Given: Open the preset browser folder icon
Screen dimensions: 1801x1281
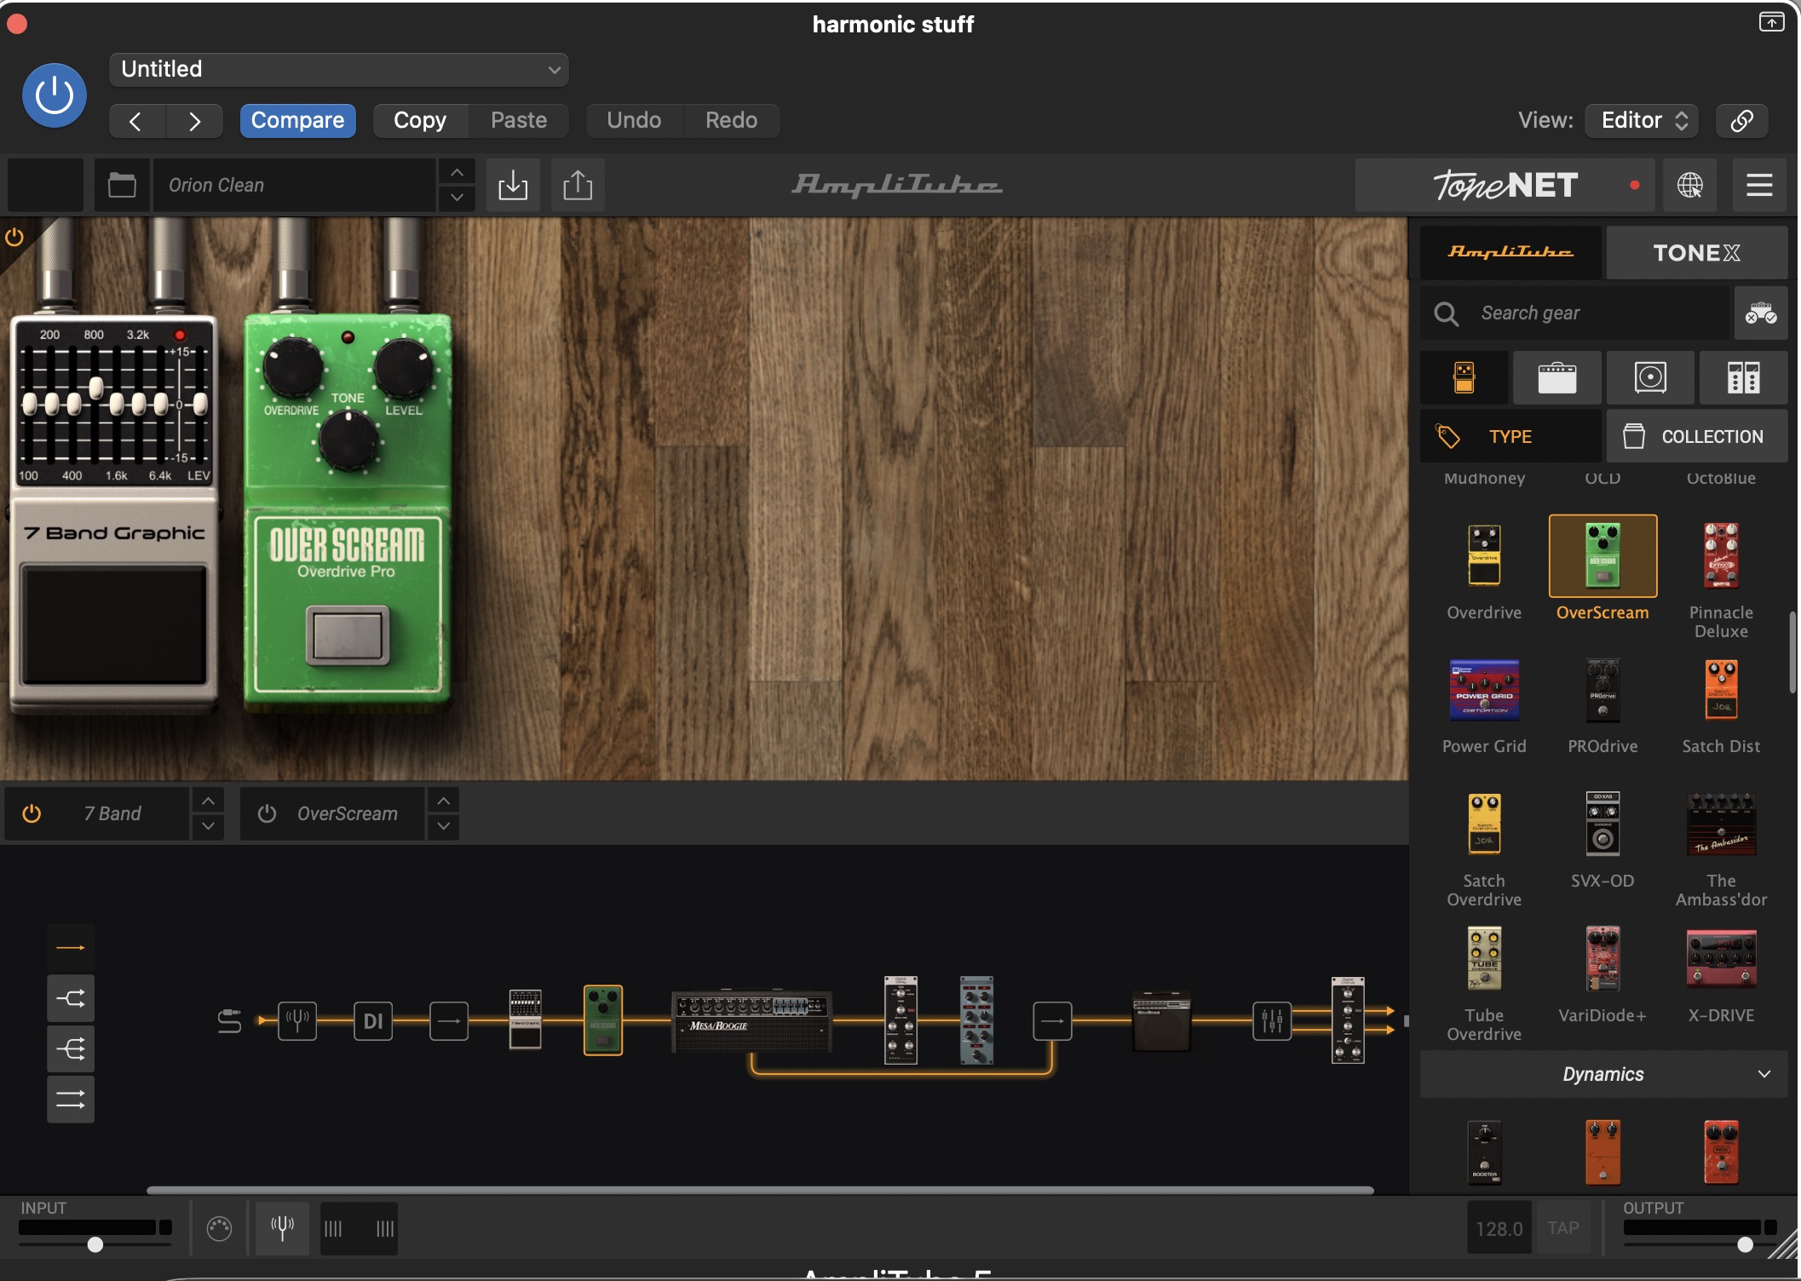Looking at the screenshot, I should coord(122,185).
